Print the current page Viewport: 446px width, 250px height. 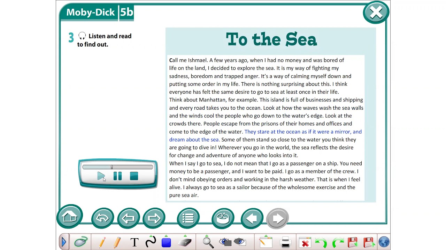pyautogui.click(x=285, y=242)
